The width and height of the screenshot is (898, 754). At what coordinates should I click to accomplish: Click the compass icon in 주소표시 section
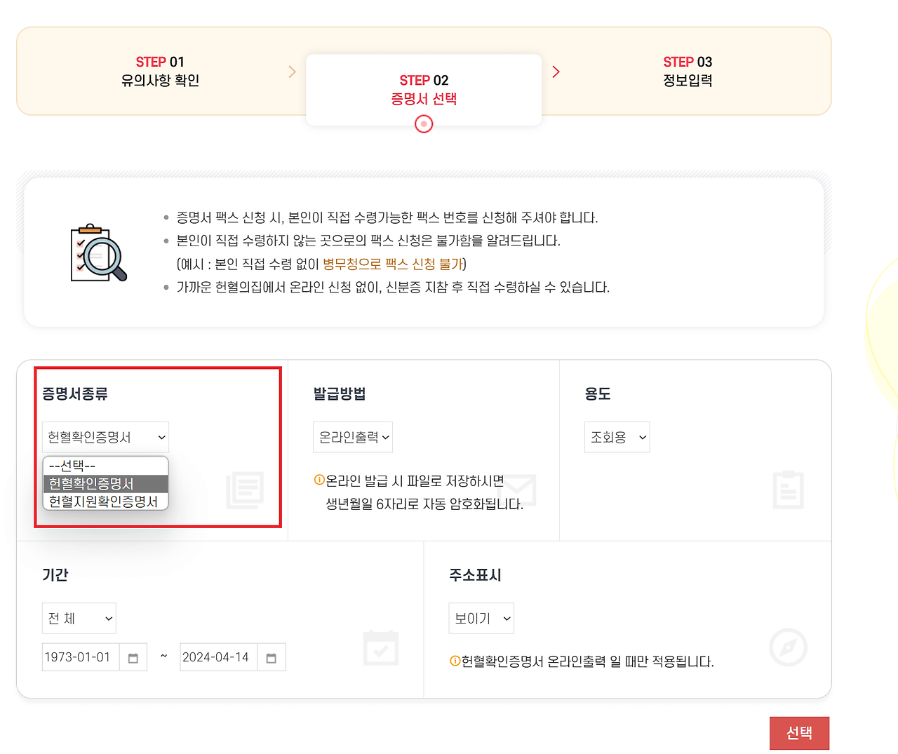(x=788, y=648)
